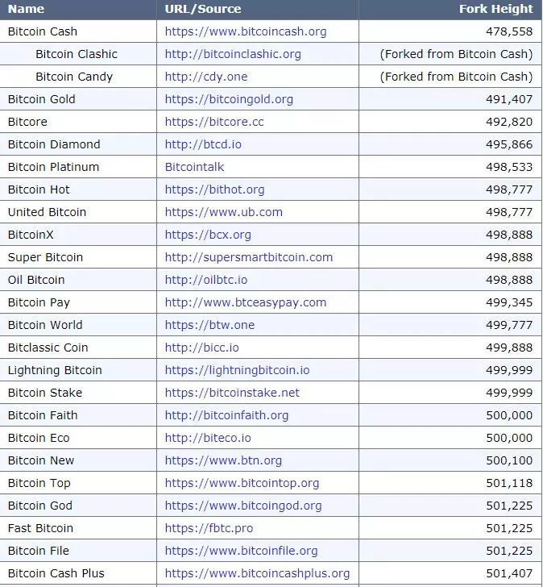Select the URL/Source column header
The width and height of the screenshot is (543, 587).
pyautogui.click(x=202, y=9)
